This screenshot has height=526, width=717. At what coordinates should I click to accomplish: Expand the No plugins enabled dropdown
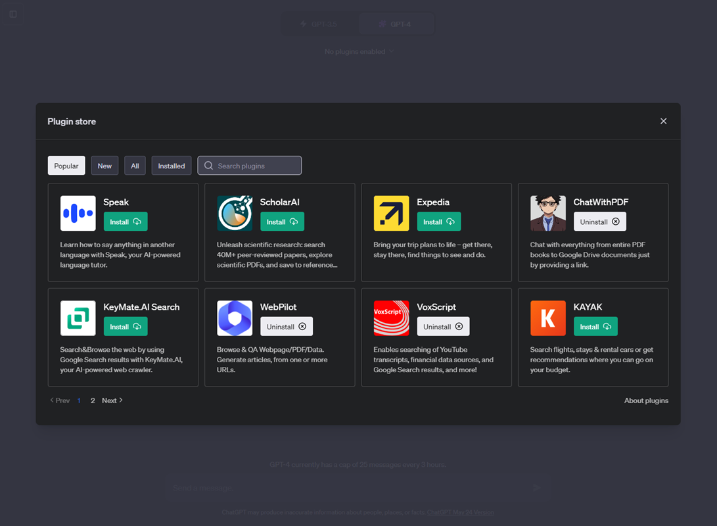(359, 52)
